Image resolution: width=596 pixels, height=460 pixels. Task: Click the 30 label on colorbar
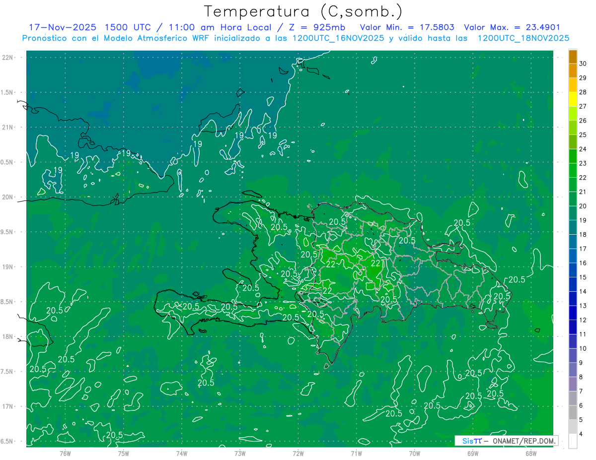coord(583,64)
